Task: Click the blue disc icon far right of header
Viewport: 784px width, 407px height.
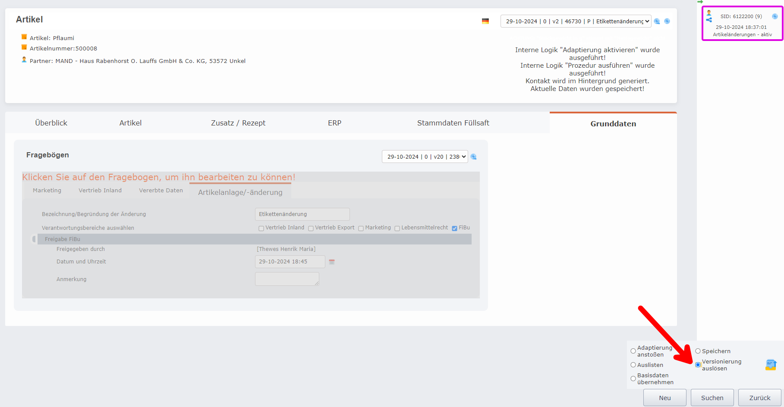Action: pos(667,21)
